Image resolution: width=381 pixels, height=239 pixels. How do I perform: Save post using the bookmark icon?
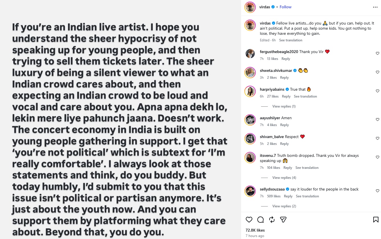[x=376, y=220]
